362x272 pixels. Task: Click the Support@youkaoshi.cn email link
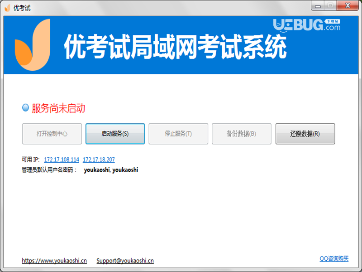(125, 261)
